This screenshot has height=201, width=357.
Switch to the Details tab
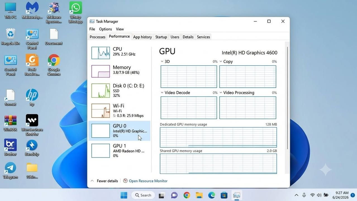point(188,37)
